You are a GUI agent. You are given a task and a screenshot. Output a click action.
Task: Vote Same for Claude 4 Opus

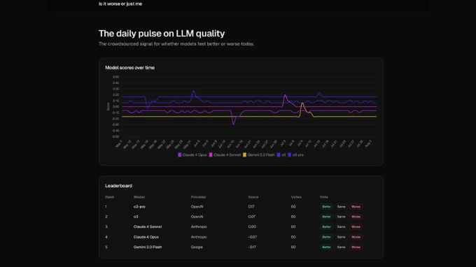tap(341, 237)
